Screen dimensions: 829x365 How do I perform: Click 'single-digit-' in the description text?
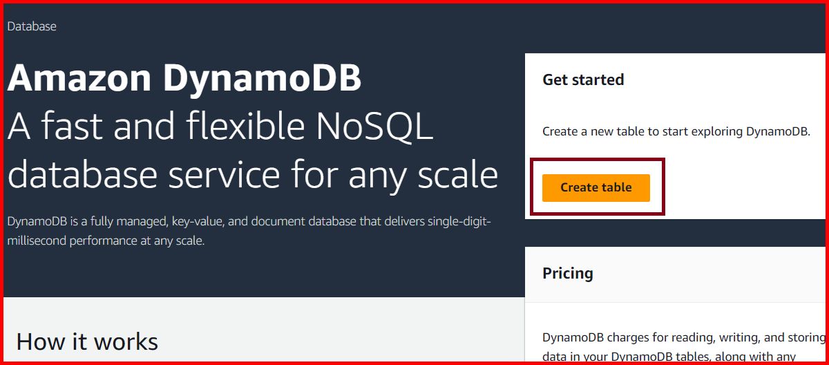[456, 222]
